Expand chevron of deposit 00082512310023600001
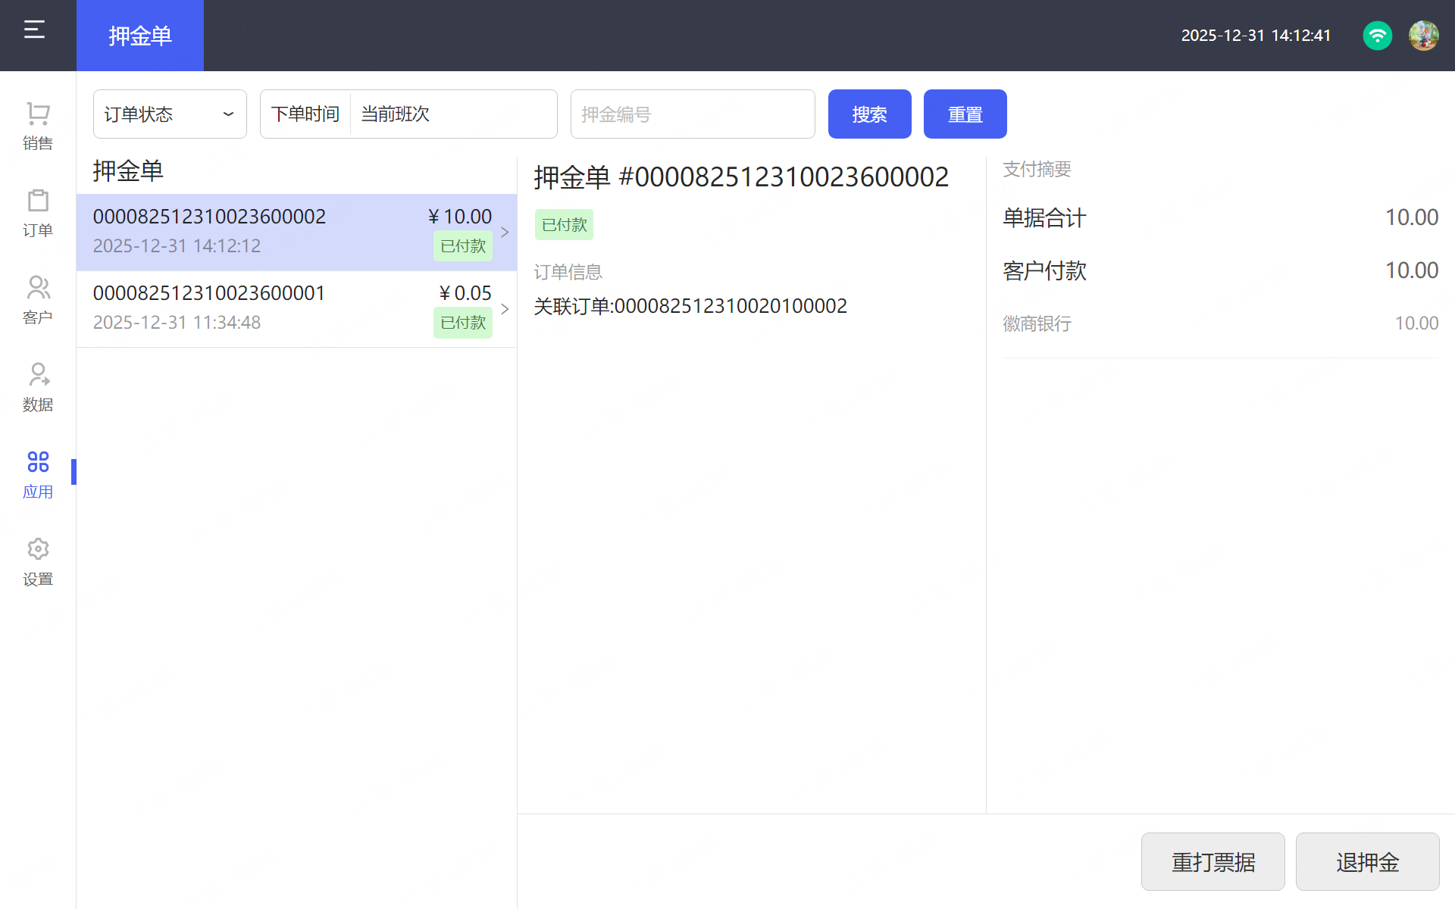The height and width of the screenshot is (909, 1455). [x=505, y=309]
